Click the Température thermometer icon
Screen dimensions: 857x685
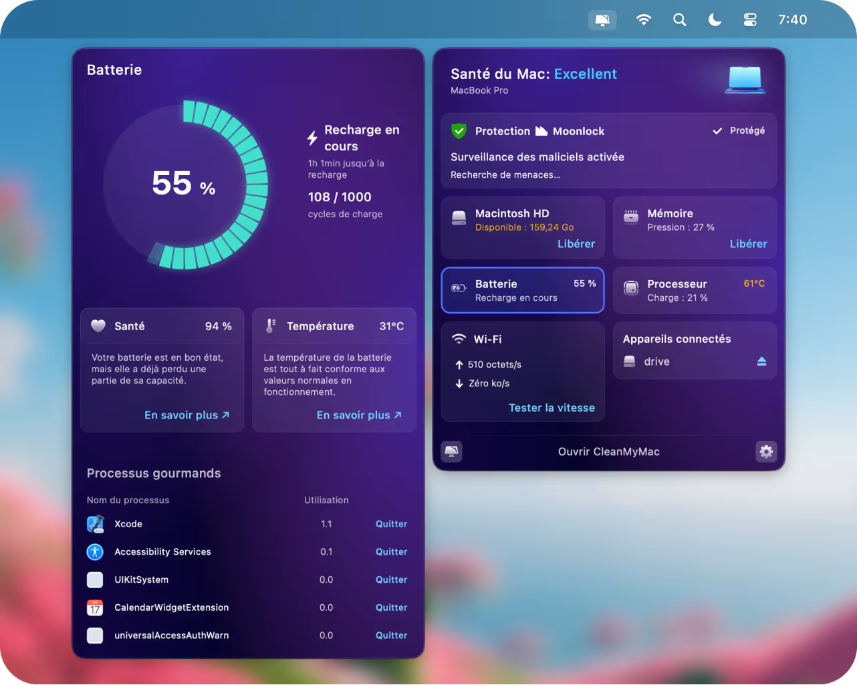tap(270, 326)
